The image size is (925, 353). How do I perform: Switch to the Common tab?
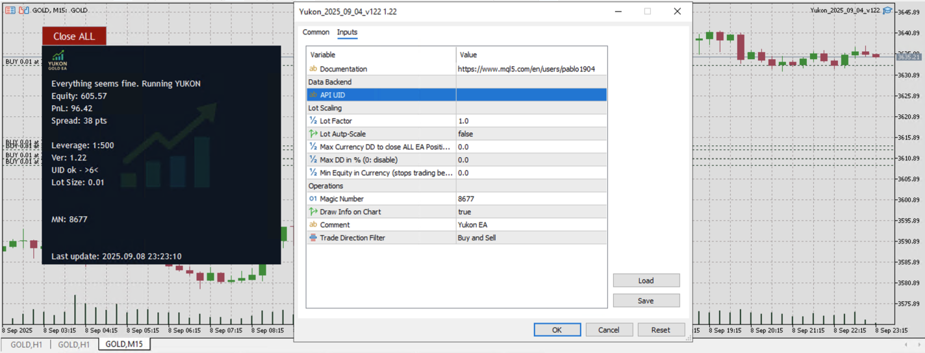(x=316, y=32)
